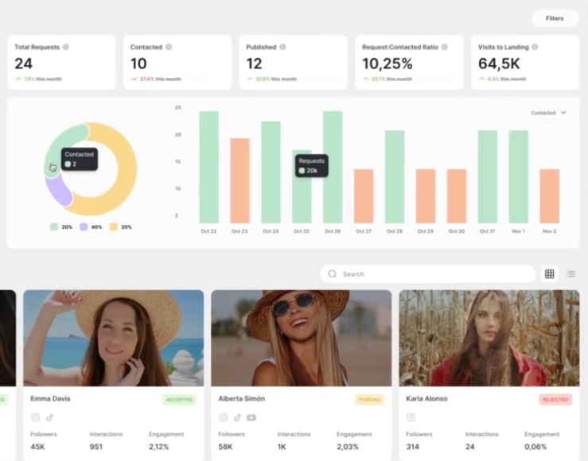Switch to list view layout
This screenshot has width=588, height=461.
point(570,274)
